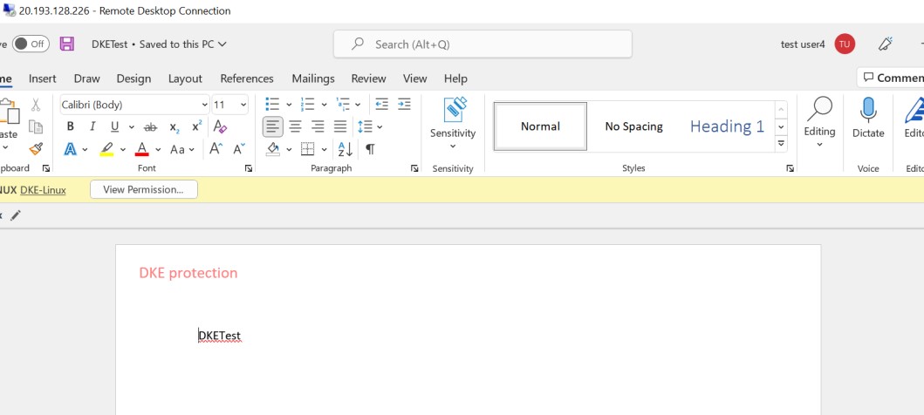The height and width of the screenshot is (415, 924).
Task: Toggle Italic formatting
Action: 92,126
